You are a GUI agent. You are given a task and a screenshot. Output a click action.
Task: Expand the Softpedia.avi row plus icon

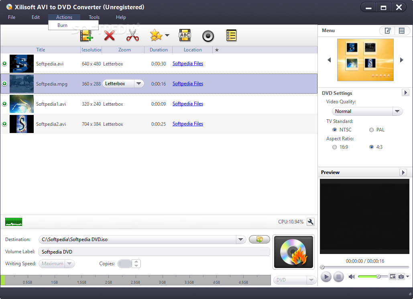pyautogui.click(x=4, y=63)
